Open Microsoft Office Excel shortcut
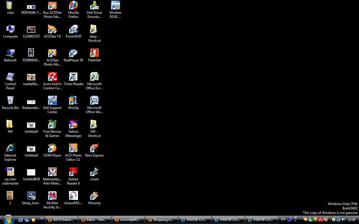Viewport: 359px width, 224px height. [x=94, y=81]
